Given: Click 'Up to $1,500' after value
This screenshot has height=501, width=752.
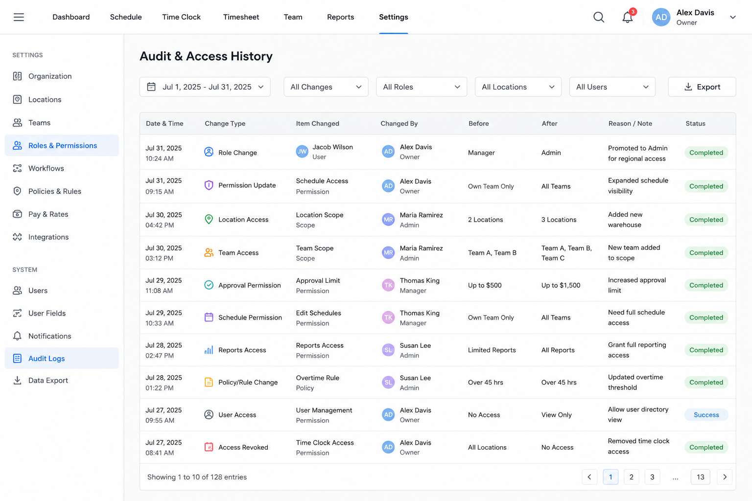Looking at the screenshot, I should [x=561, y=285].
